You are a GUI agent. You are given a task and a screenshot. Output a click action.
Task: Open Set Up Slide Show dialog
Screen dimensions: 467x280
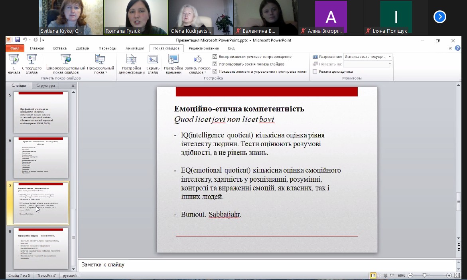click(x=131, y=64)
